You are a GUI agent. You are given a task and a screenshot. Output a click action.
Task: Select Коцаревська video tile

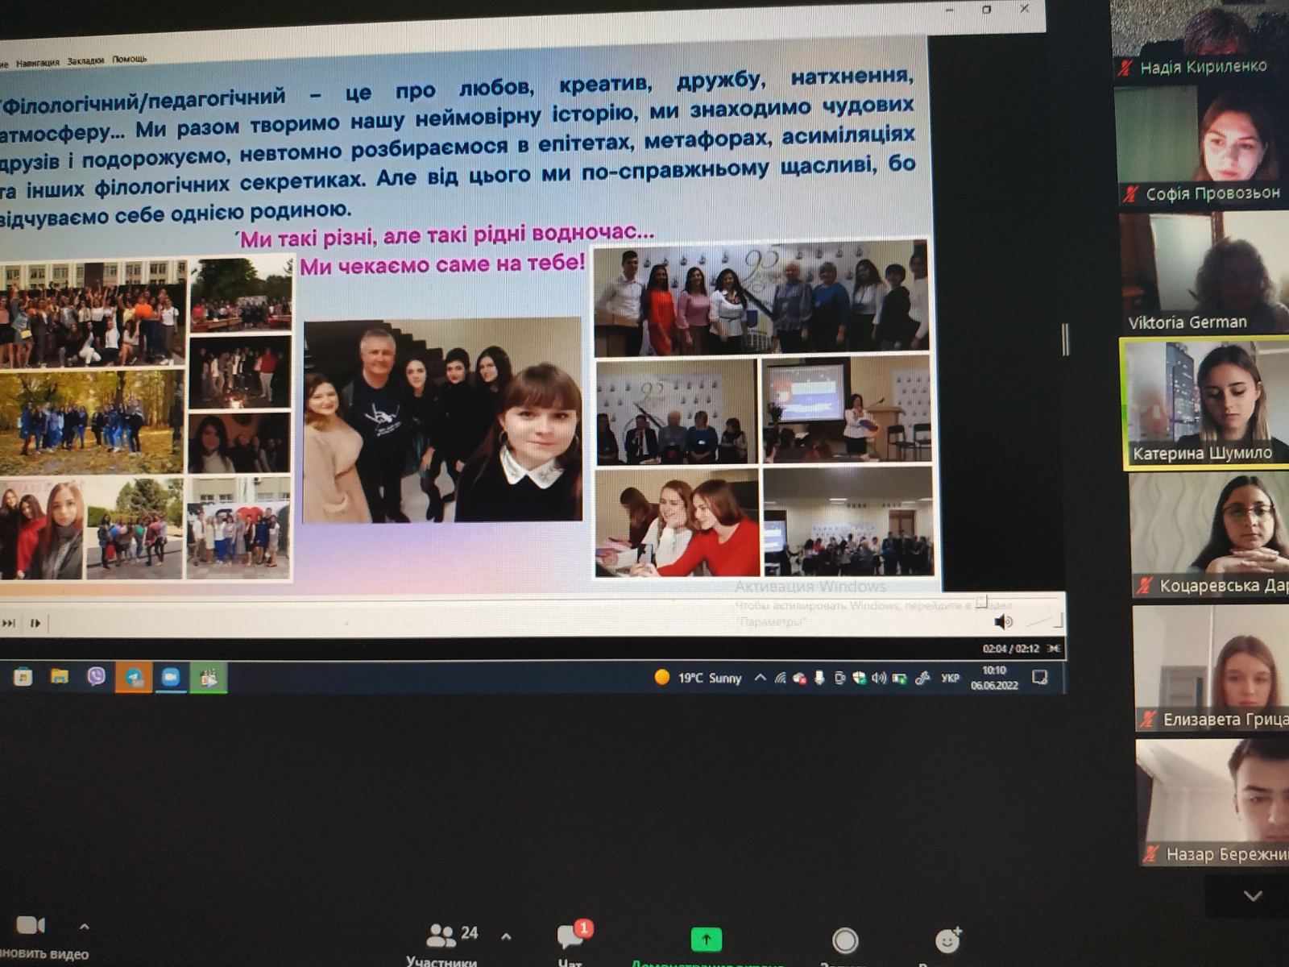pos(1208,536)
